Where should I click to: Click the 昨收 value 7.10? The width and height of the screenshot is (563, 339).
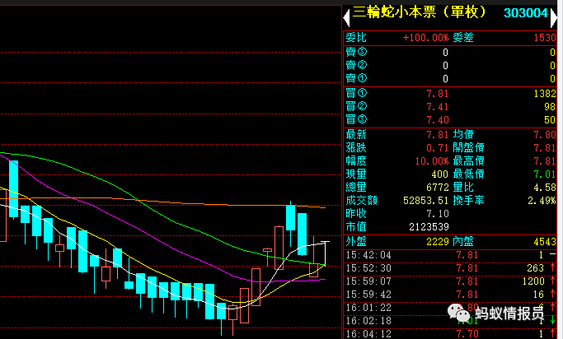(438, 214)
